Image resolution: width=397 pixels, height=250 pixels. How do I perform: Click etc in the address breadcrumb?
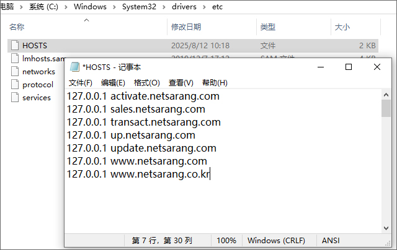[x=217, y=7]
